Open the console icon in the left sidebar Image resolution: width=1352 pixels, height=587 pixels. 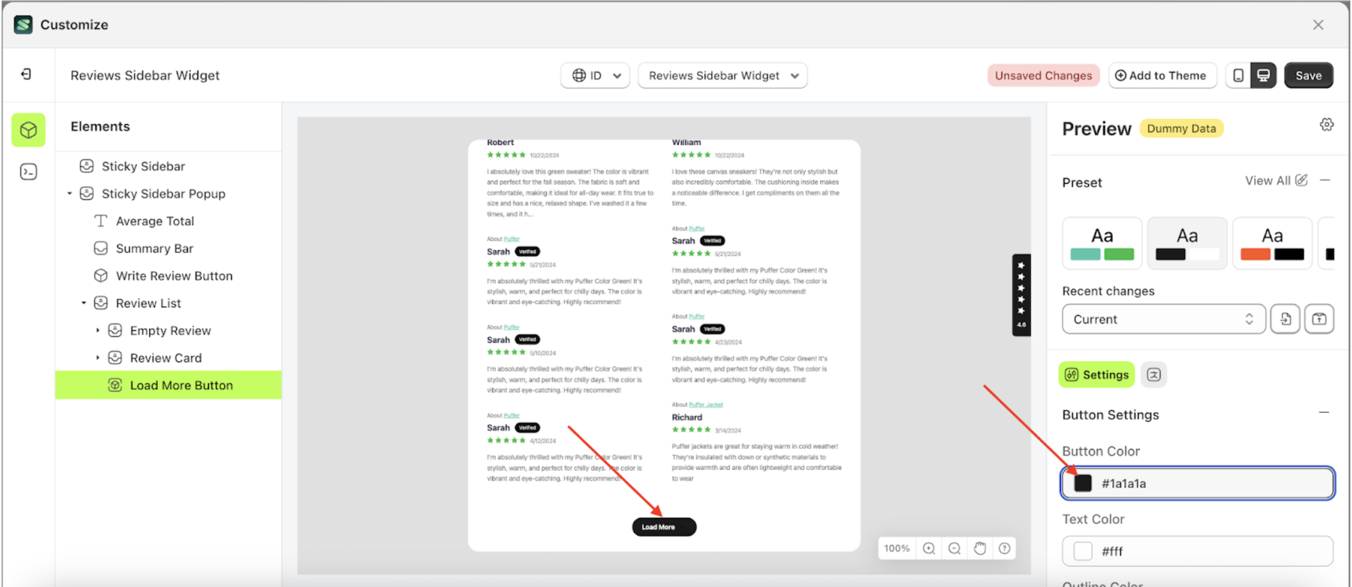coord(28,171)
